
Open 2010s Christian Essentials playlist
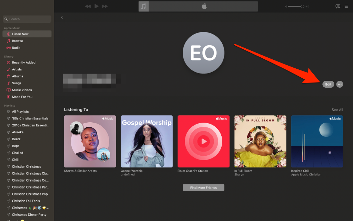coord(27,125)
